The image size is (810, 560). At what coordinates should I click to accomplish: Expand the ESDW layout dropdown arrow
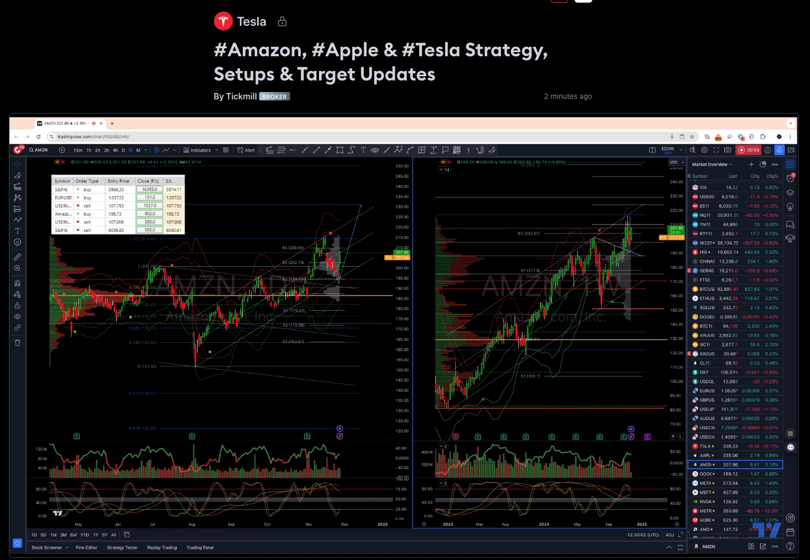click(681, 150)
